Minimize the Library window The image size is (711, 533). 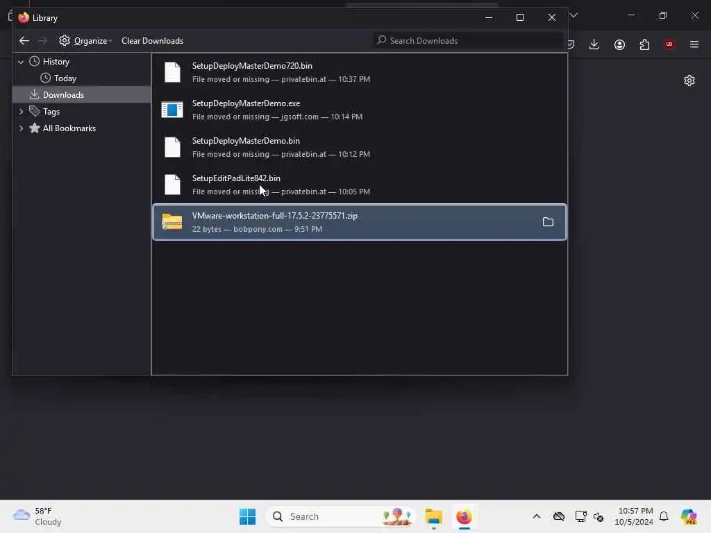(x=489, y=17)
